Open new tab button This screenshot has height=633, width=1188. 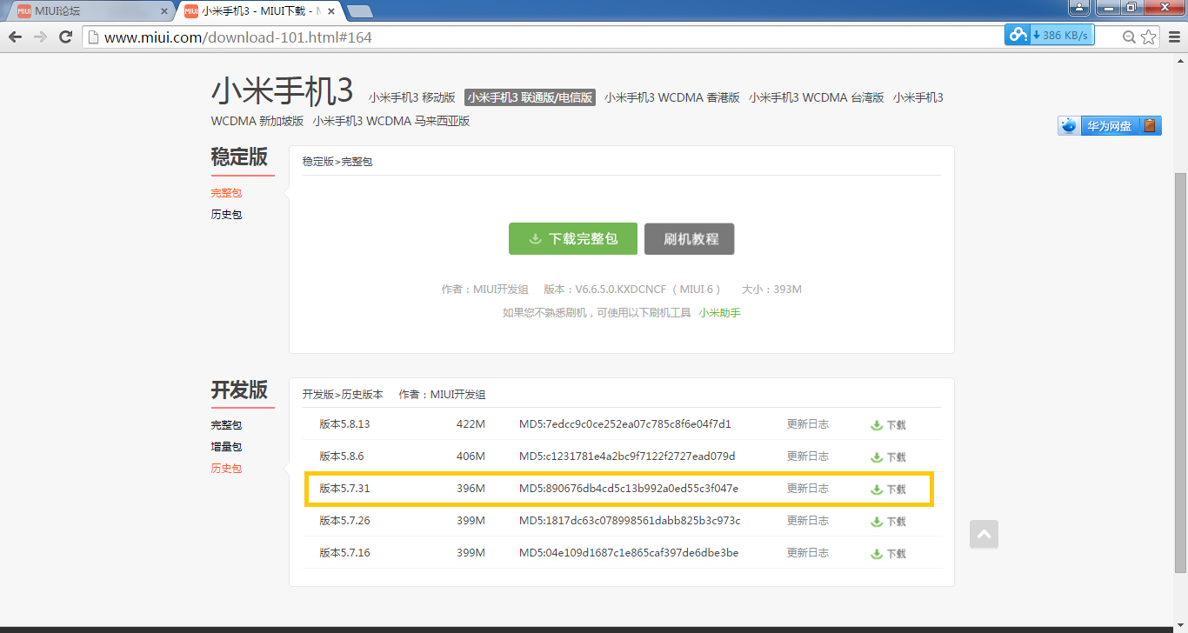coord(359,11)
